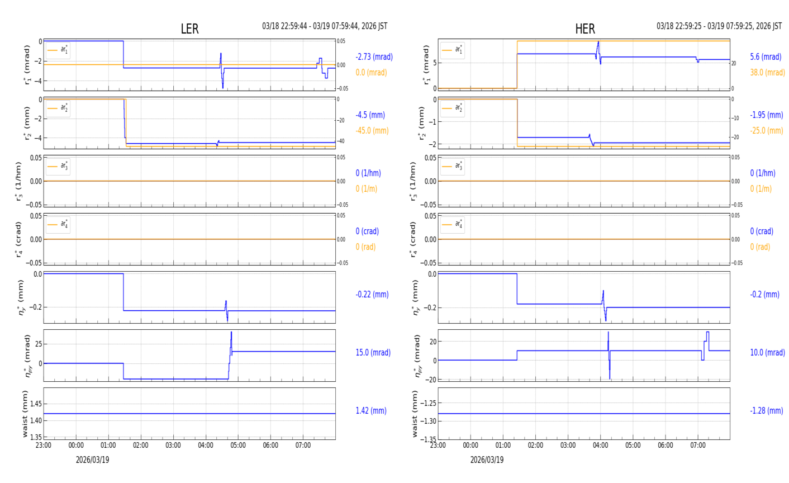Click the HER -1.95 (mm) value label
This screenshot has height=483, width=789.
pyautogui.click(x=766, y=115)
